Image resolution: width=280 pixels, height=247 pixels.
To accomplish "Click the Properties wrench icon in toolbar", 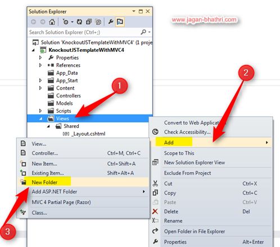I will tap(111, 22).
